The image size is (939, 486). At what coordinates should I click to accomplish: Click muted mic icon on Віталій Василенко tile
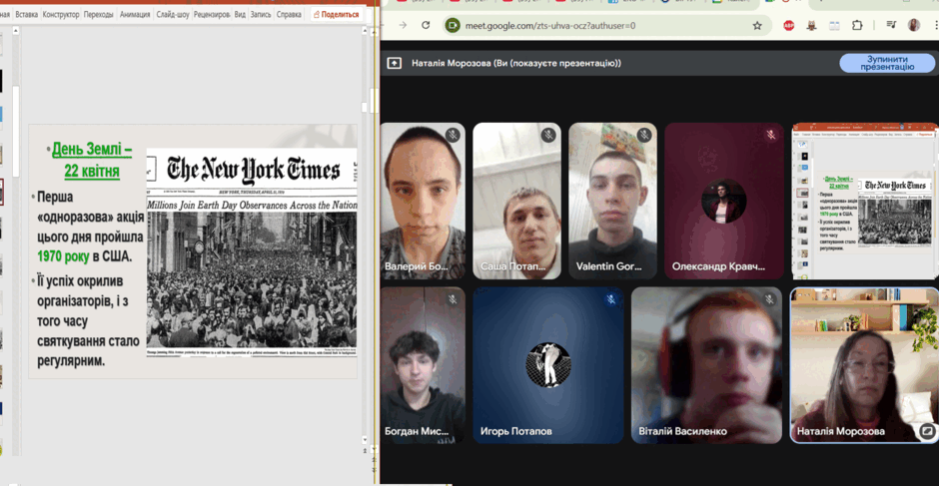pos(769,299)
